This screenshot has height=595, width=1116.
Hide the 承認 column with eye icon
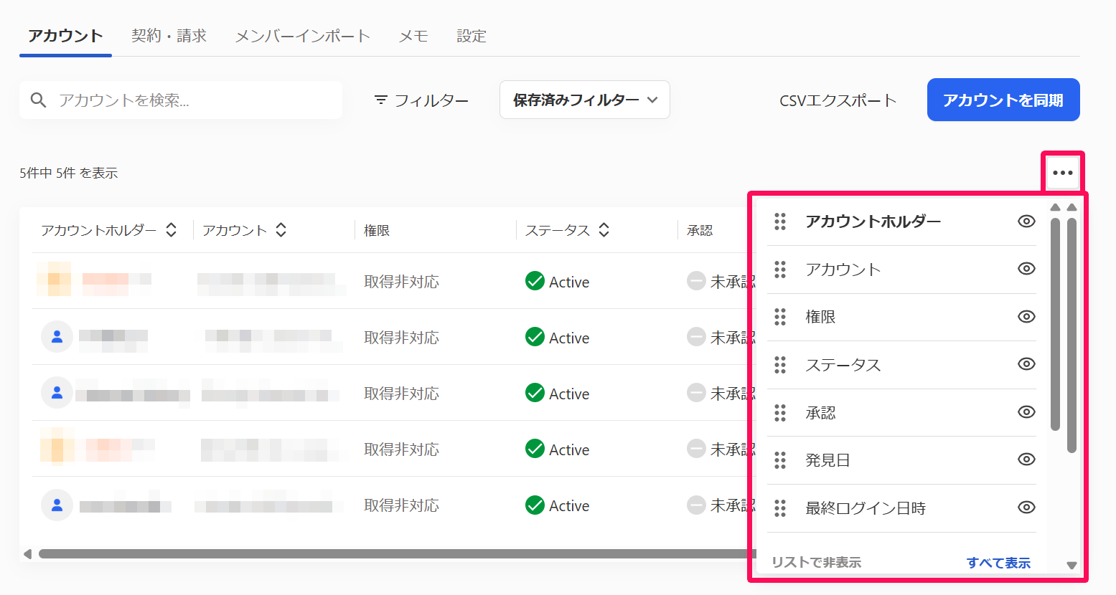(1026, 412)
